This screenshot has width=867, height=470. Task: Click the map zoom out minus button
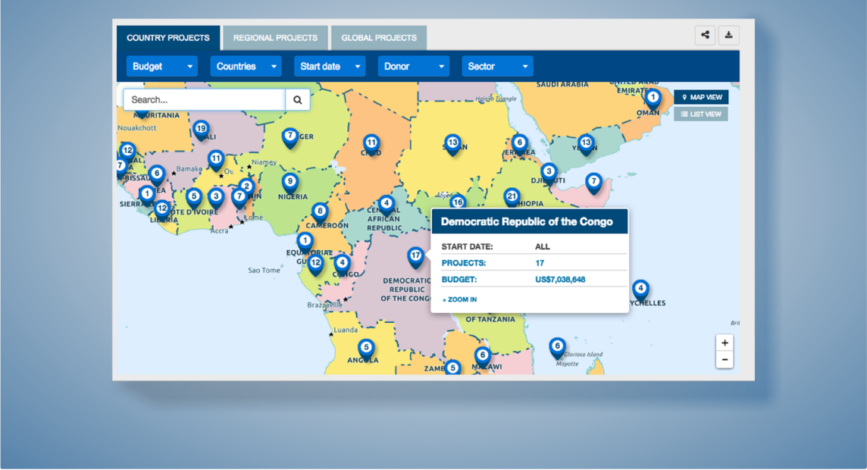click(725, 360)
